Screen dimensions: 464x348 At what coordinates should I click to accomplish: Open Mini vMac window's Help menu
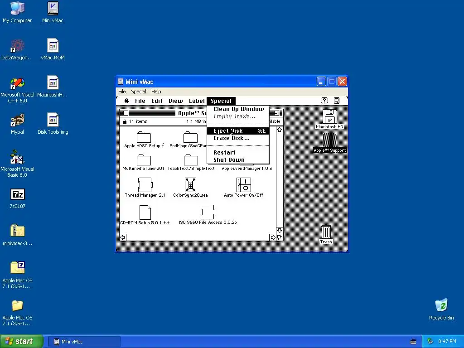(156, 92)
